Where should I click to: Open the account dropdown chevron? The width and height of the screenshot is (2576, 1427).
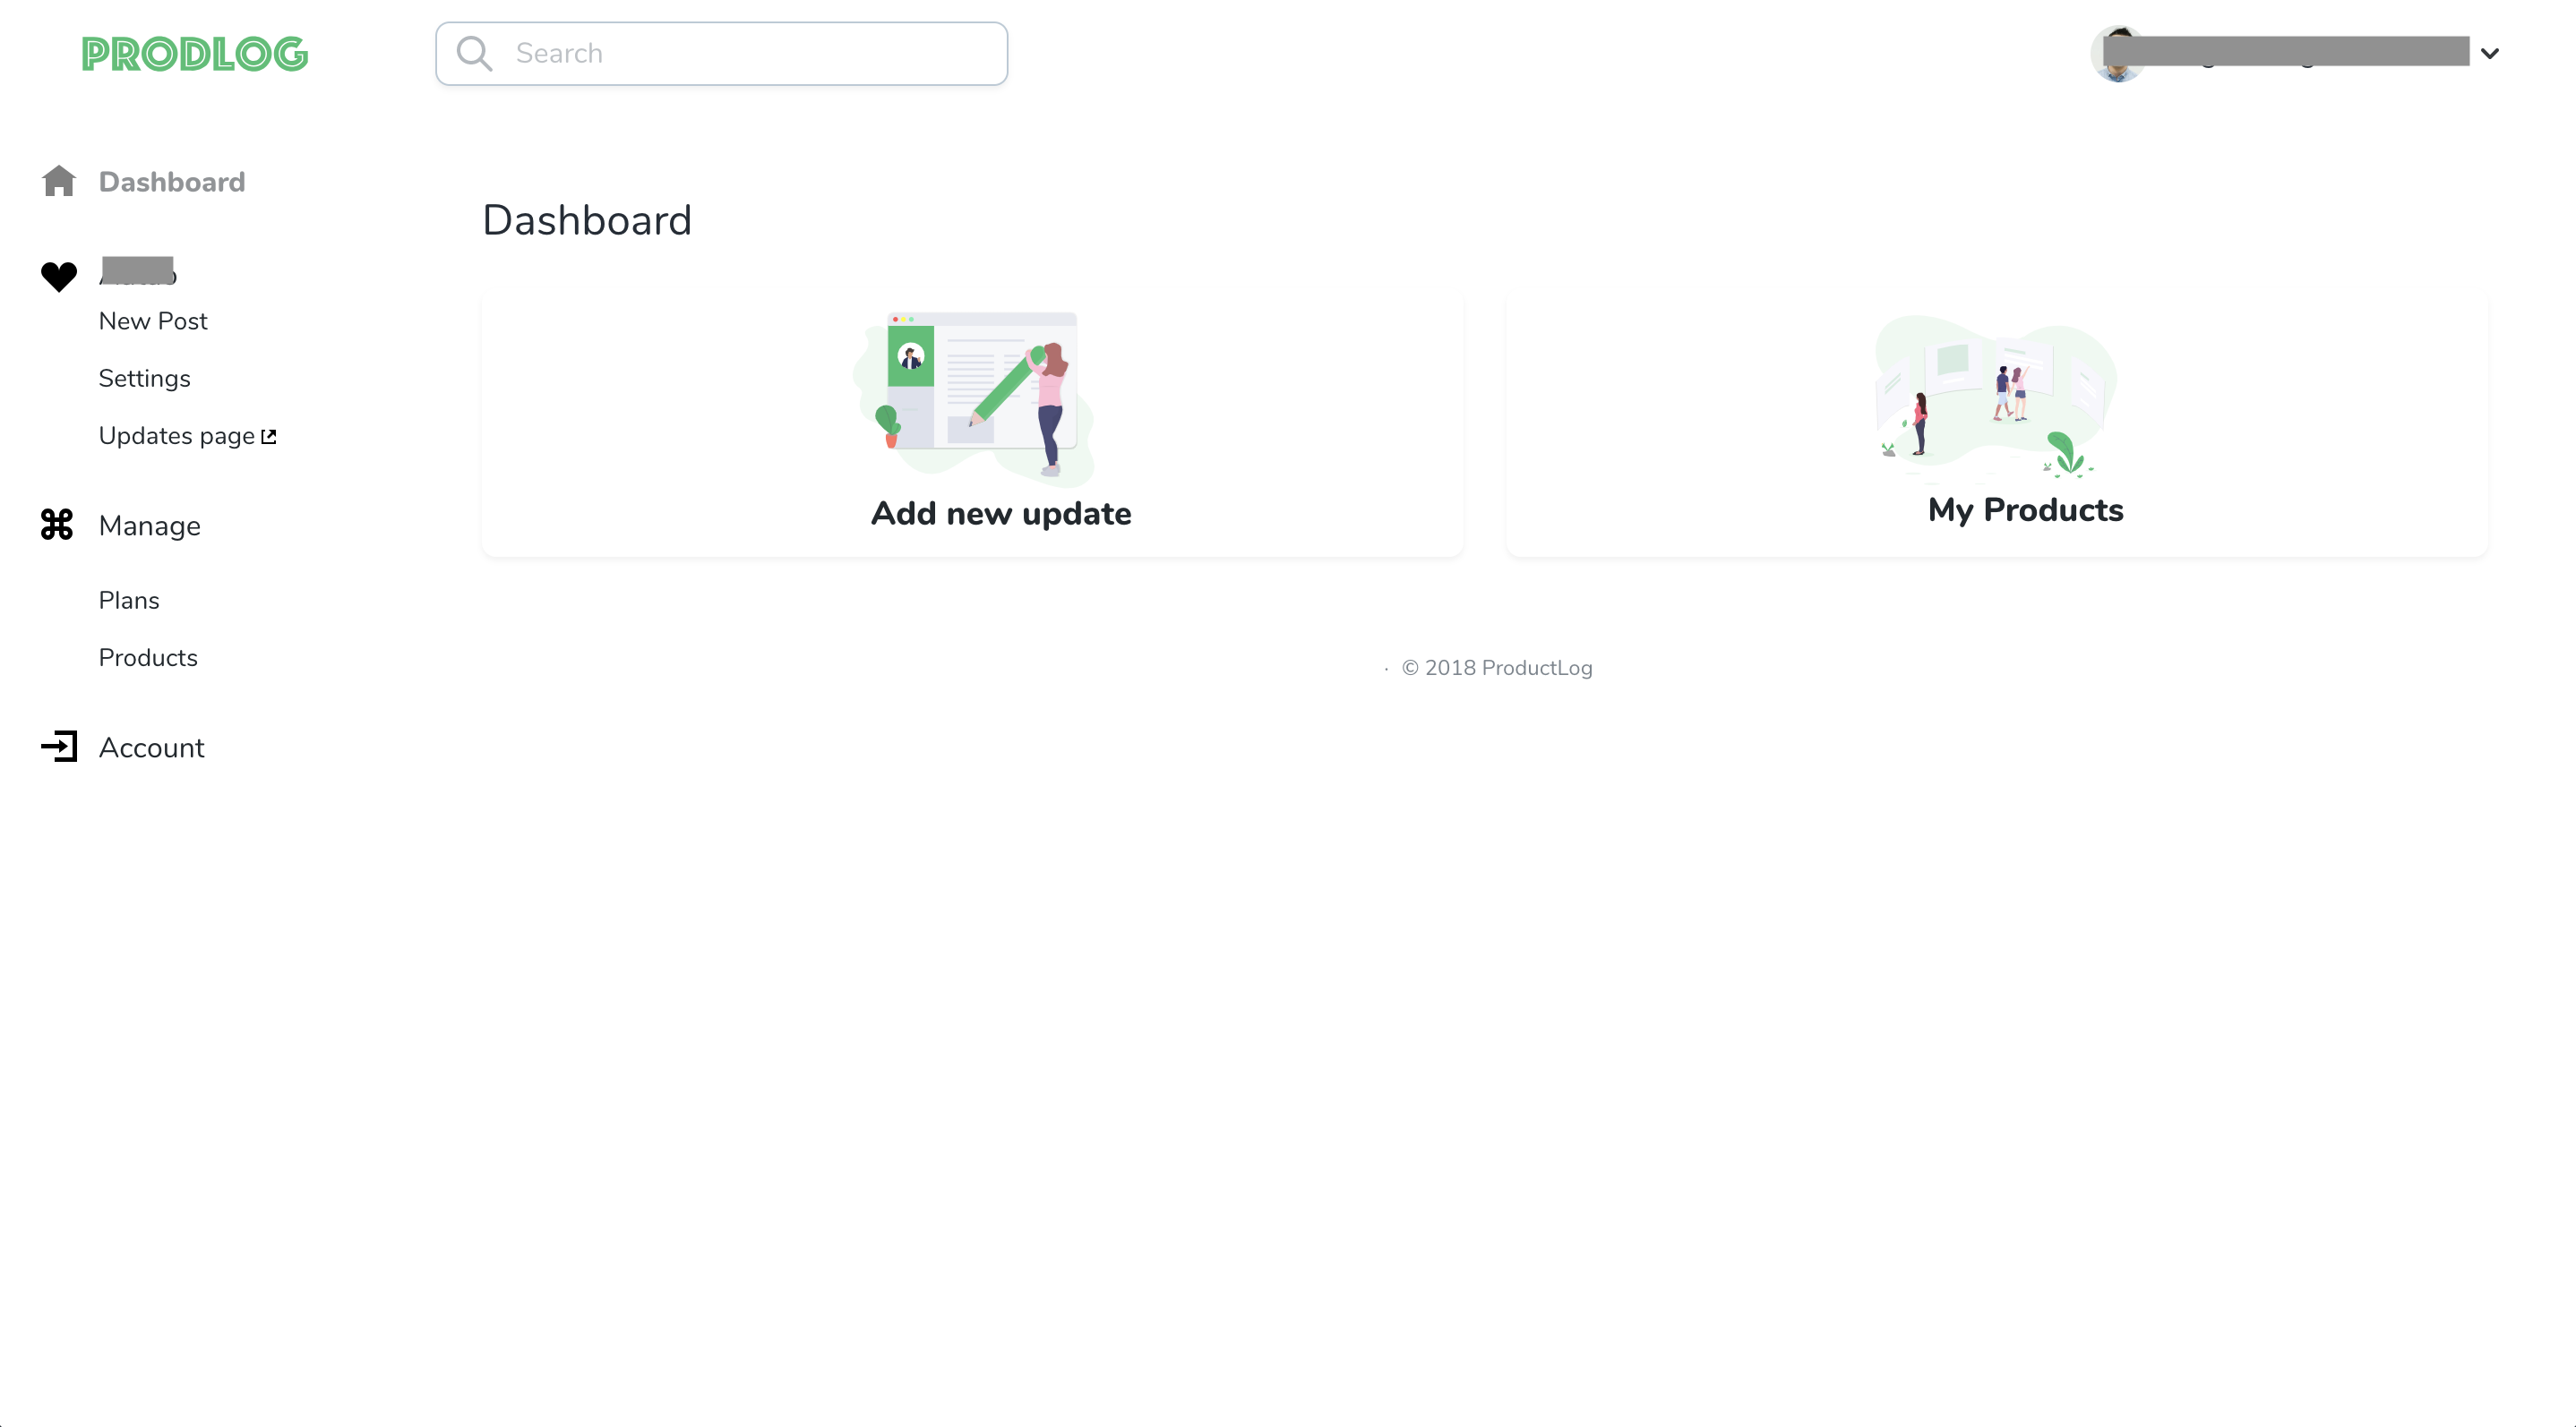tap(2489, 53)
